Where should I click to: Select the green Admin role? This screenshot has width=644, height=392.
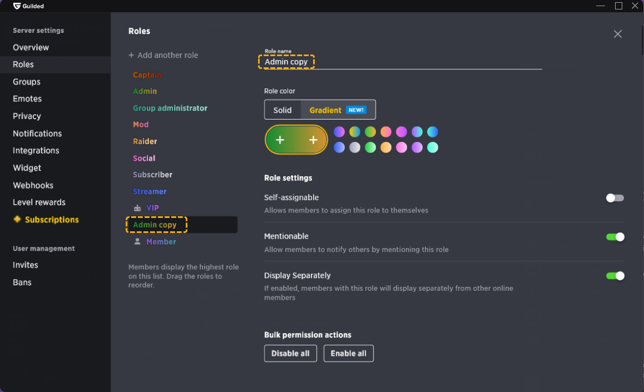click(x=145, y=91)
